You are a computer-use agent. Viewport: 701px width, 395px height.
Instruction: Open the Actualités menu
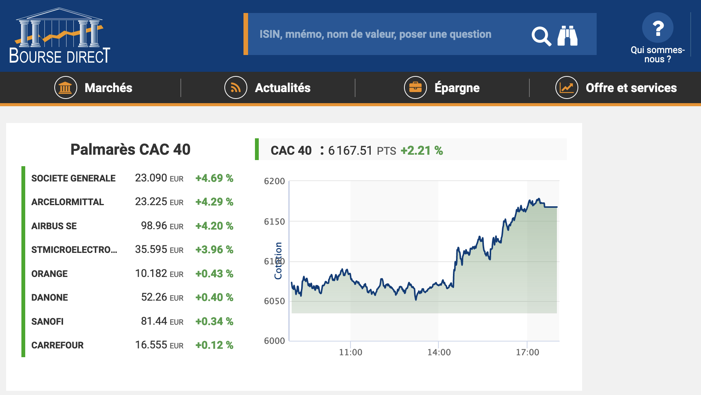282,88
